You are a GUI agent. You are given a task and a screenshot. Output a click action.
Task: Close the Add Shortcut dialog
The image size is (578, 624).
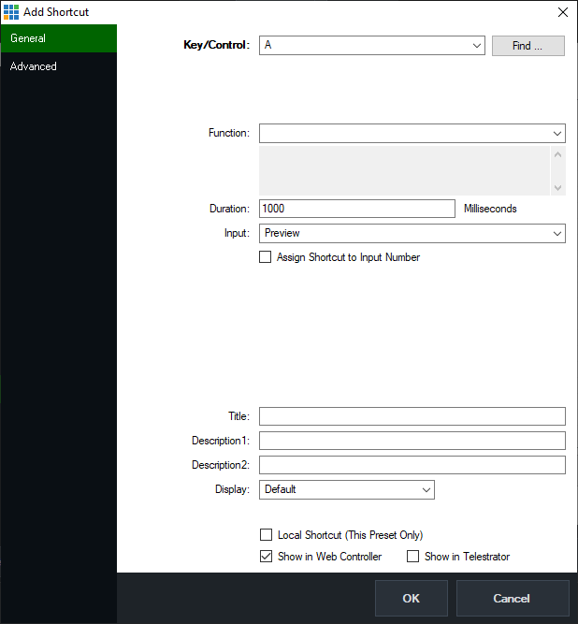[562, 12]
